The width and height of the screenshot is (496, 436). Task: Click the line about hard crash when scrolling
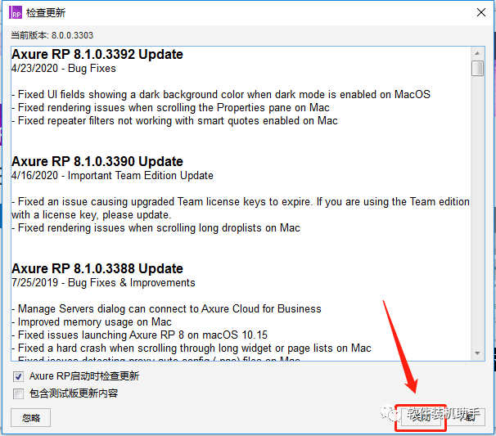192,348
